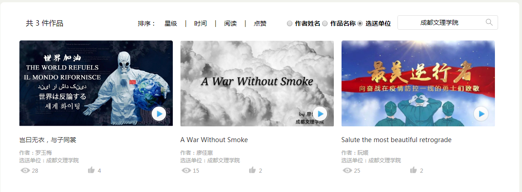
Task: Open Salute the most beautiful retrograde link
Action: [x=396, y=140]
